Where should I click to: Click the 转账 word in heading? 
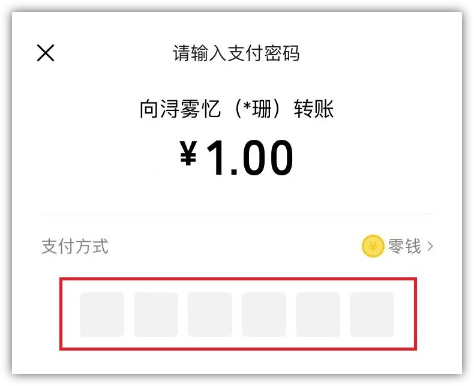(x=313, y=110)
